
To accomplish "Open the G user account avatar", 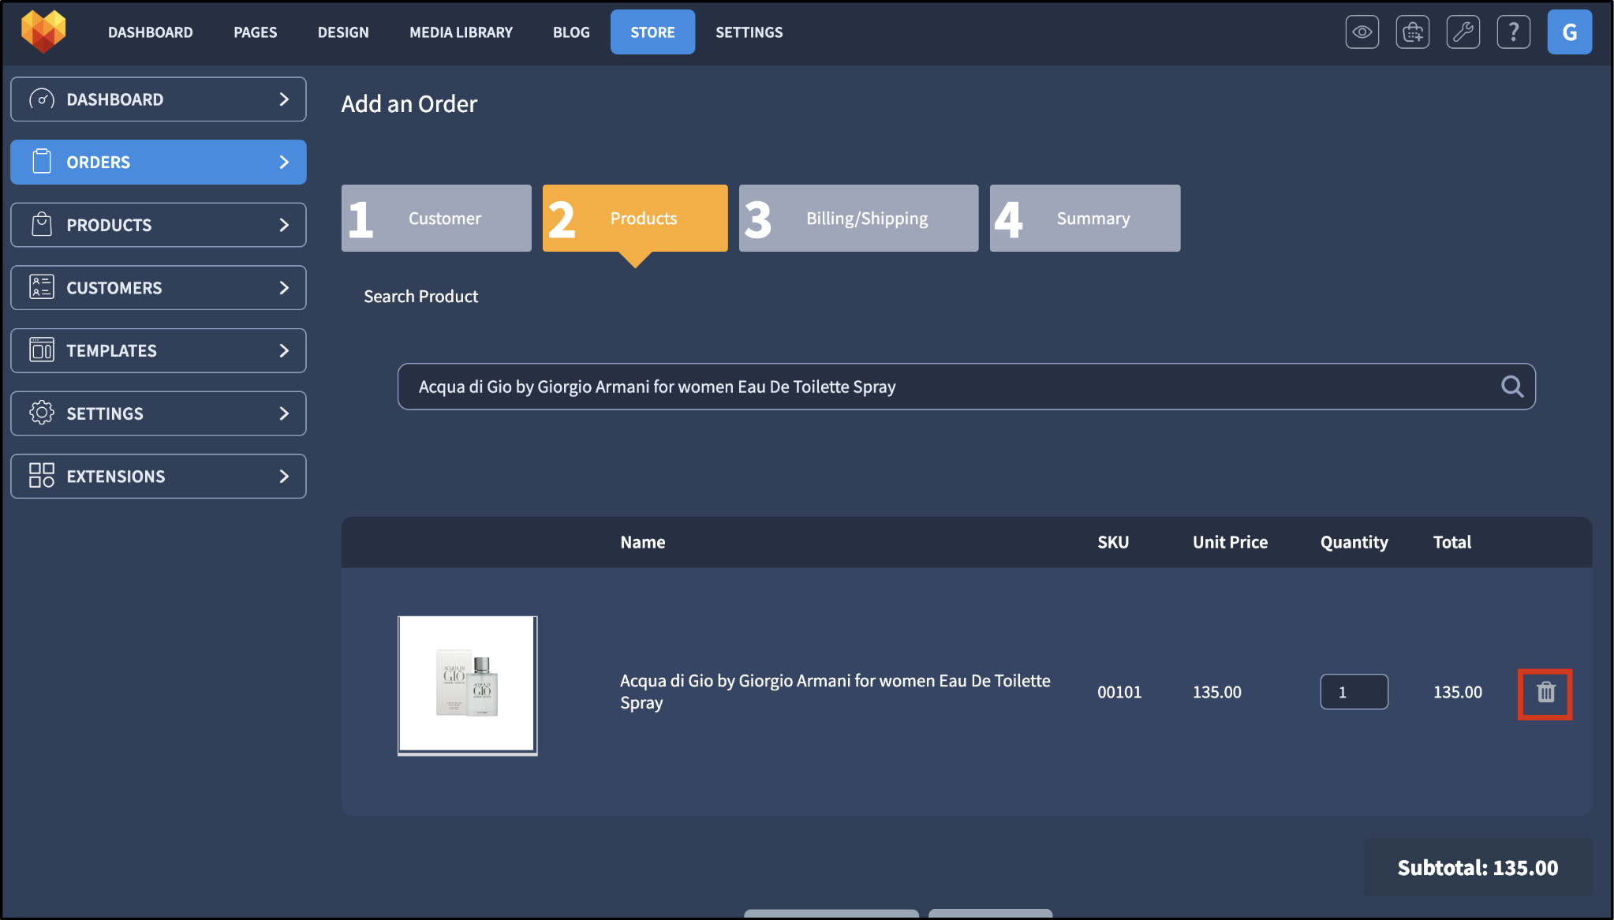I will click(1569, 32).
